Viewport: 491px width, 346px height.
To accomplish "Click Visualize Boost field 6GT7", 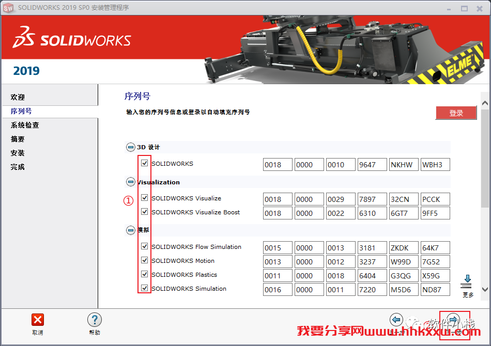I will coord(404,213).
